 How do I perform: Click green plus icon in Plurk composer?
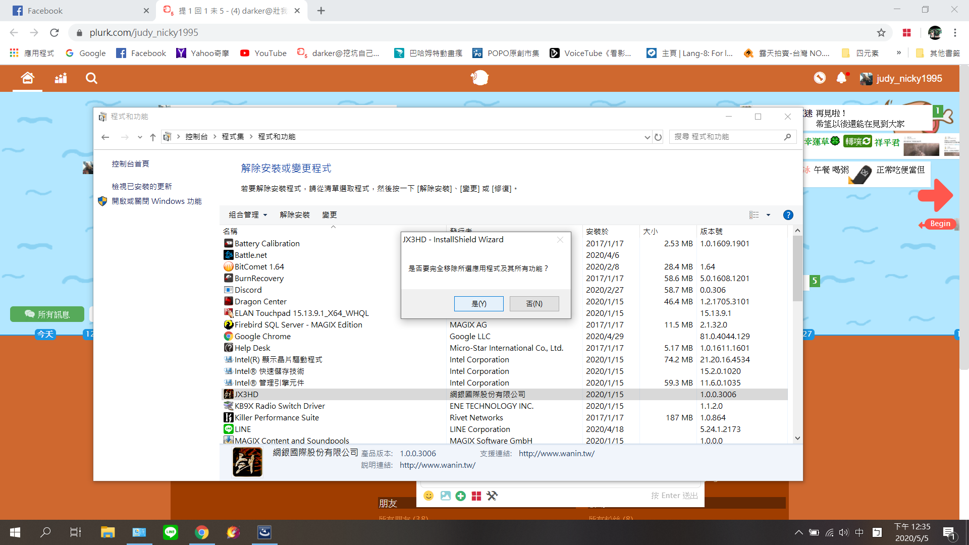click(460, 496)
